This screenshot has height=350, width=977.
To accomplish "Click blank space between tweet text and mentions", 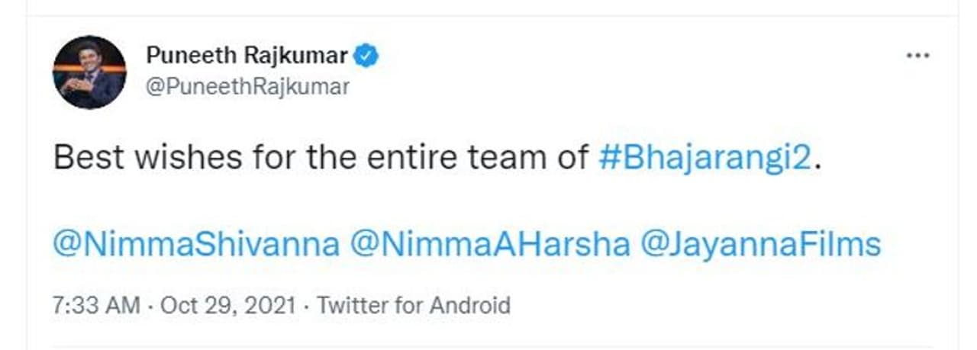I will tap(458, 201).
